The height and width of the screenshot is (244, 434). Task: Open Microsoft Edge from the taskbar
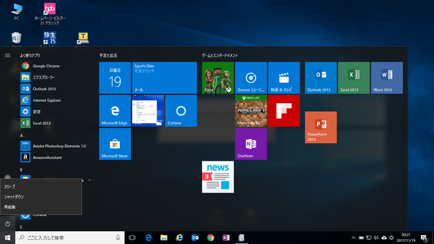tap(149, 238)
